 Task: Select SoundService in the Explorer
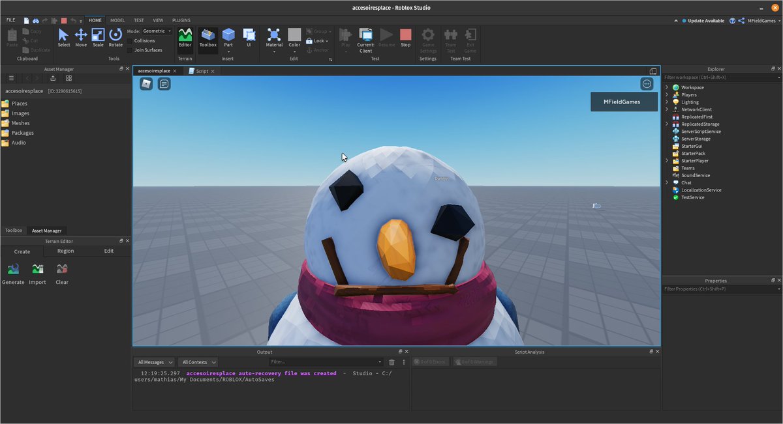pyautogui.click(x=696, y=175)
